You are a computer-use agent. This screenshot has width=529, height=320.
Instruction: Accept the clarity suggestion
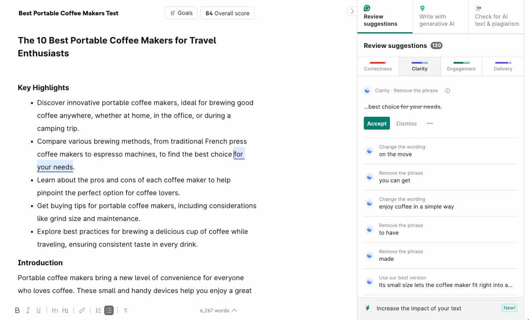pyautogui.click(x=377, y=124)
